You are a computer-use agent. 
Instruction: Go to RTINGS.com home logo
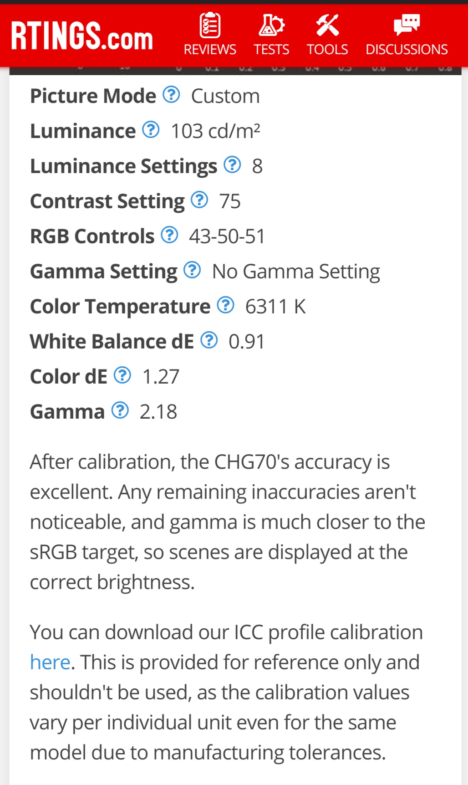coord(82,36)
